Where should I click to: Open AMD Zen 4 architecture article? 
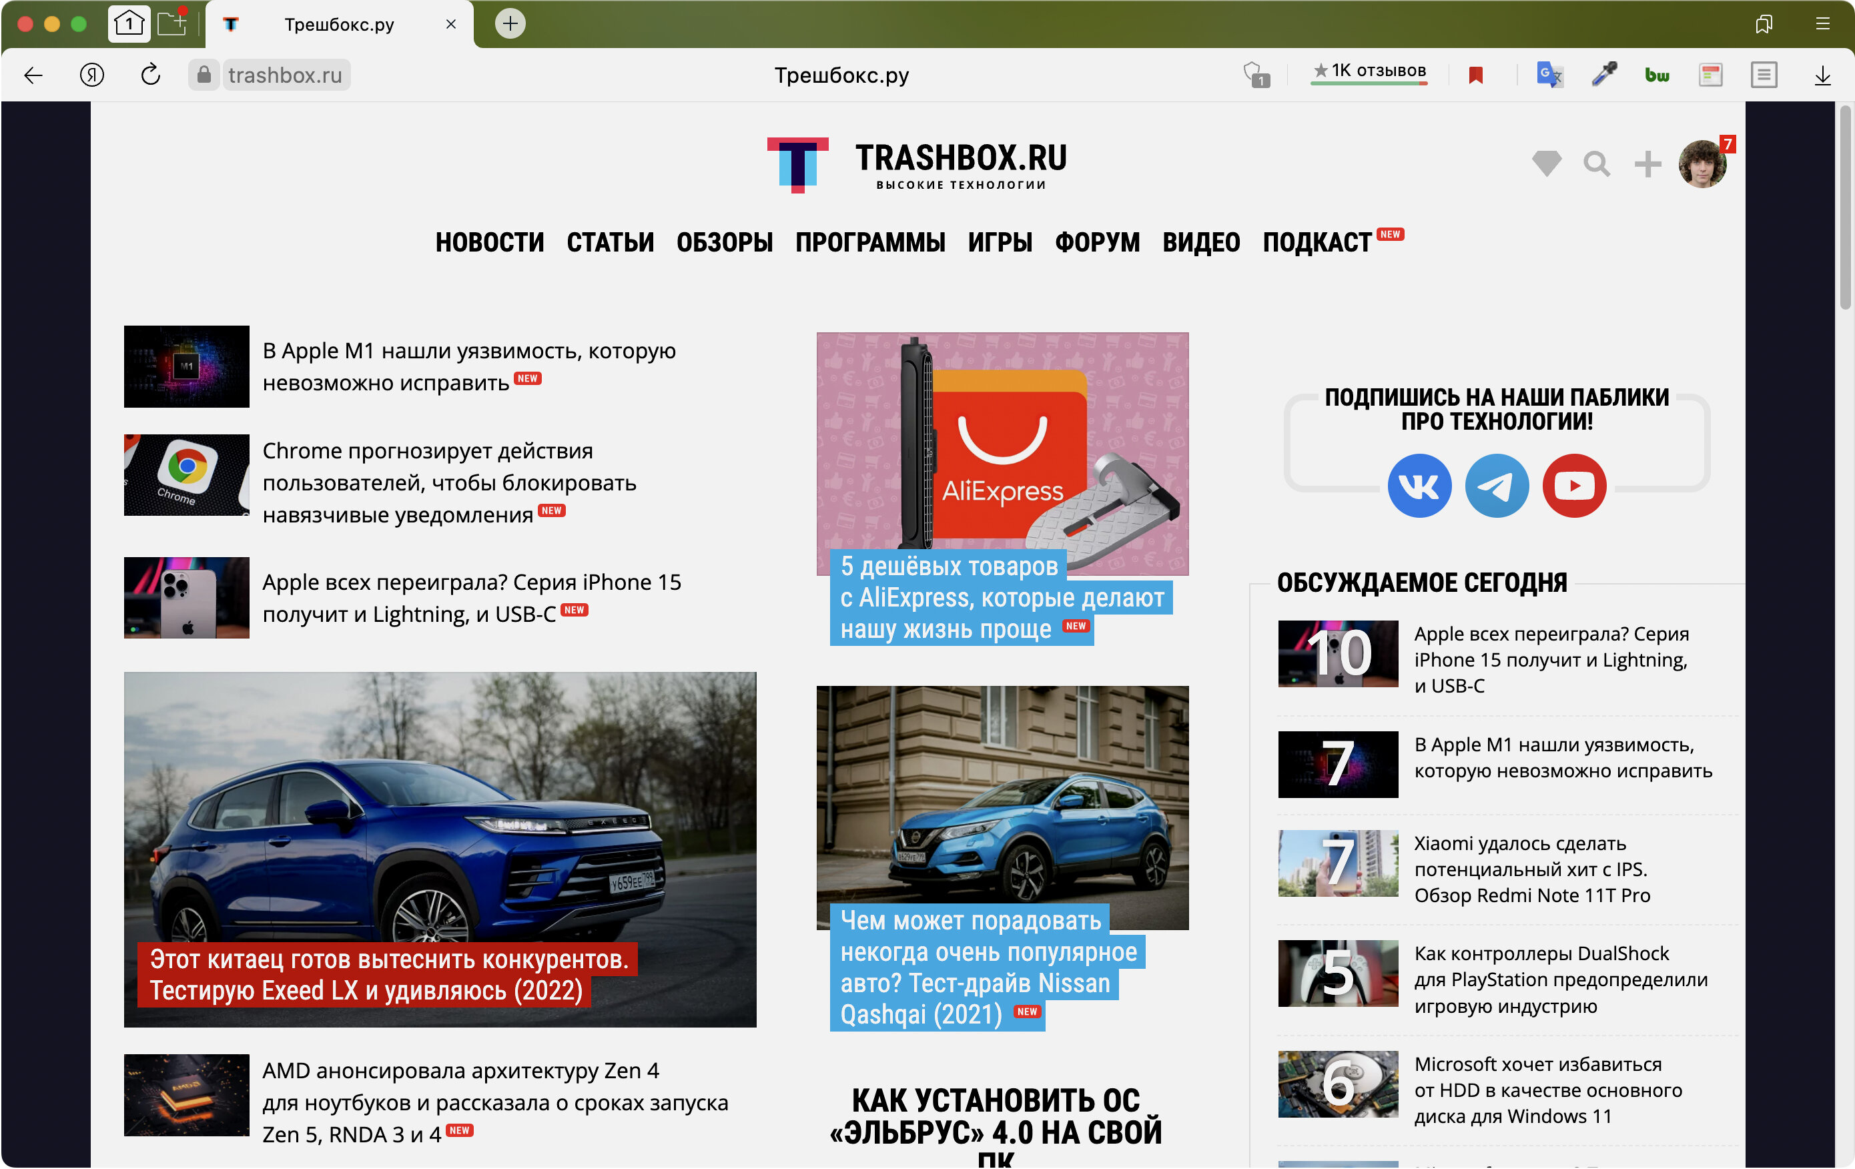pyautogui.click(x=494, y=1102)
